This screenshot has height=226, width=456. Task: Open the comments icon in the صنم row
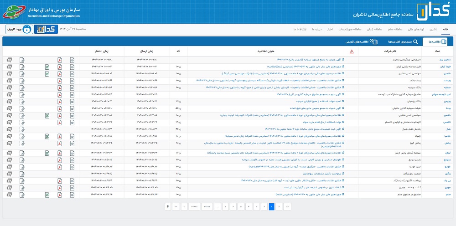click(9, 195)
